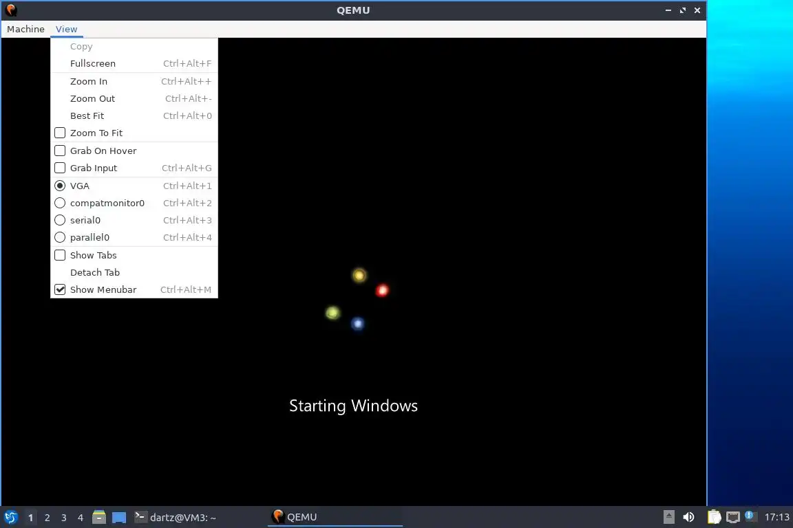The width and height of the screenshot is (793, 528).
Task: Select Zoom In menu entry
Action: (x=134, y=81)
